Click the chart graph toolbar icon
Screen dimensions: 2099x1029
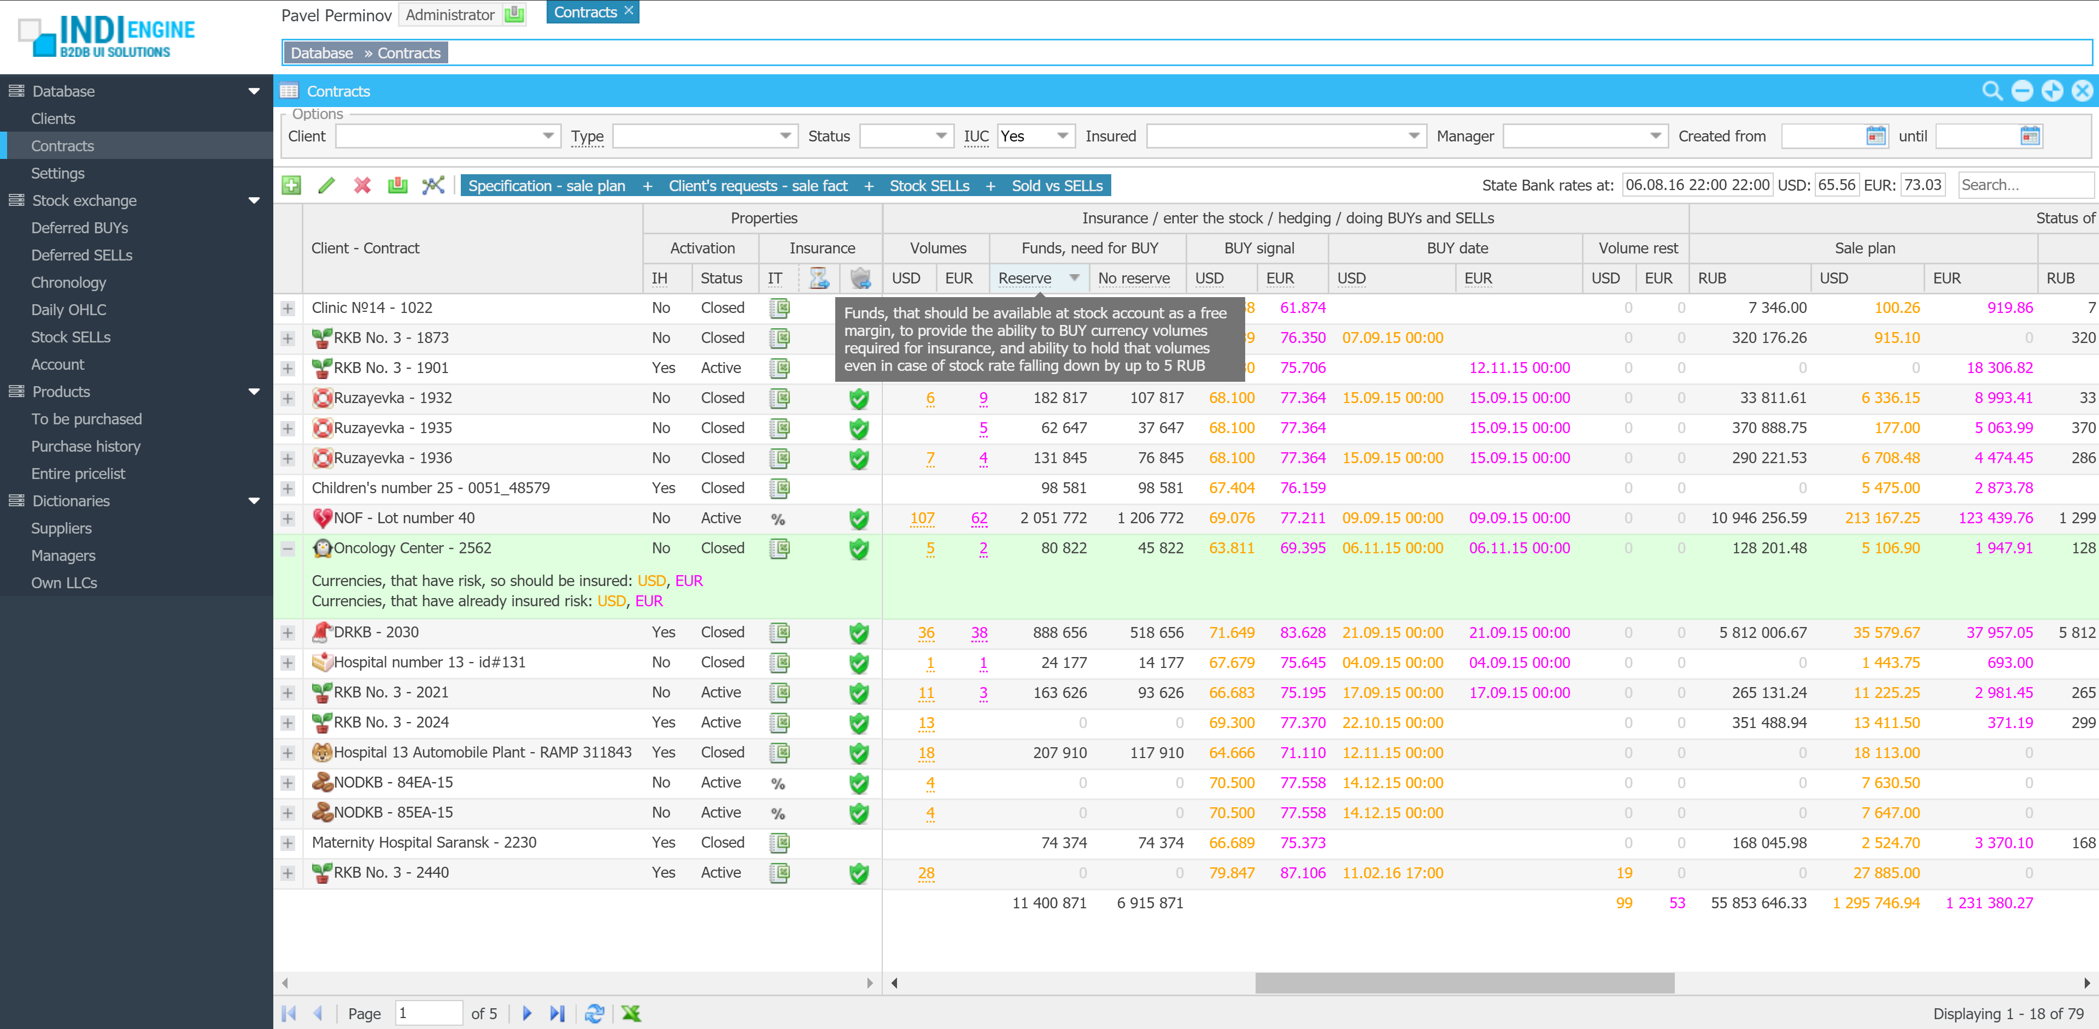tap(433, 186)
